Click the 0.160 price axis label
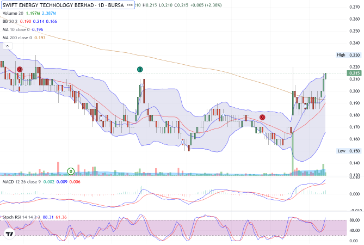The width and height of the screenshot is (364, 245). [x=355, y=139]
